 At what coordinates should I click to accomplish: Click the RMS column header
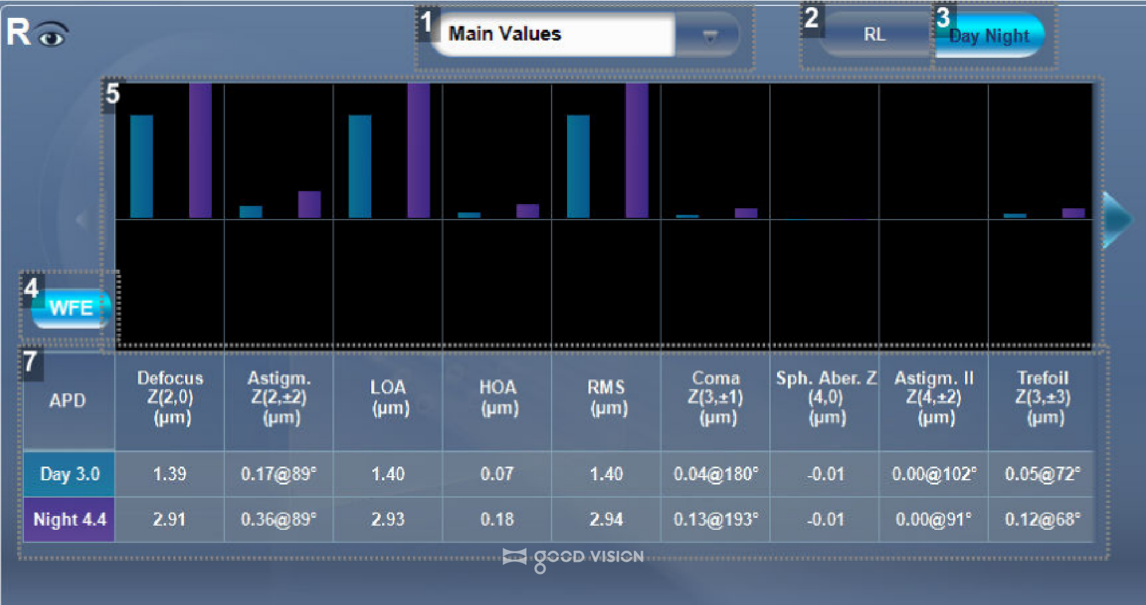606,397
